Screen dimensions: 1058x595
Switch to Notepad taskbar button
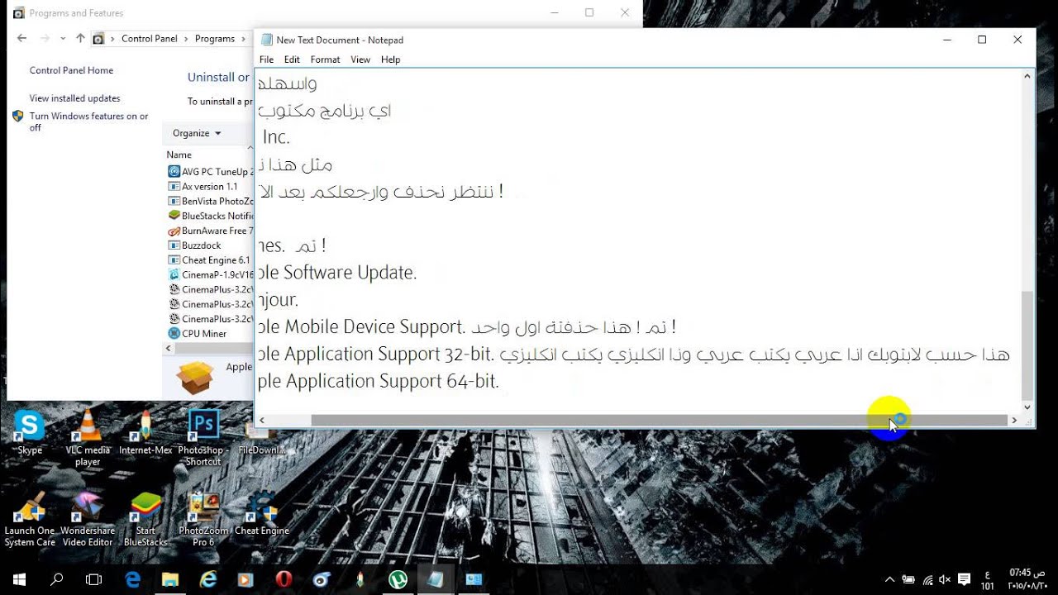point(436,580)
